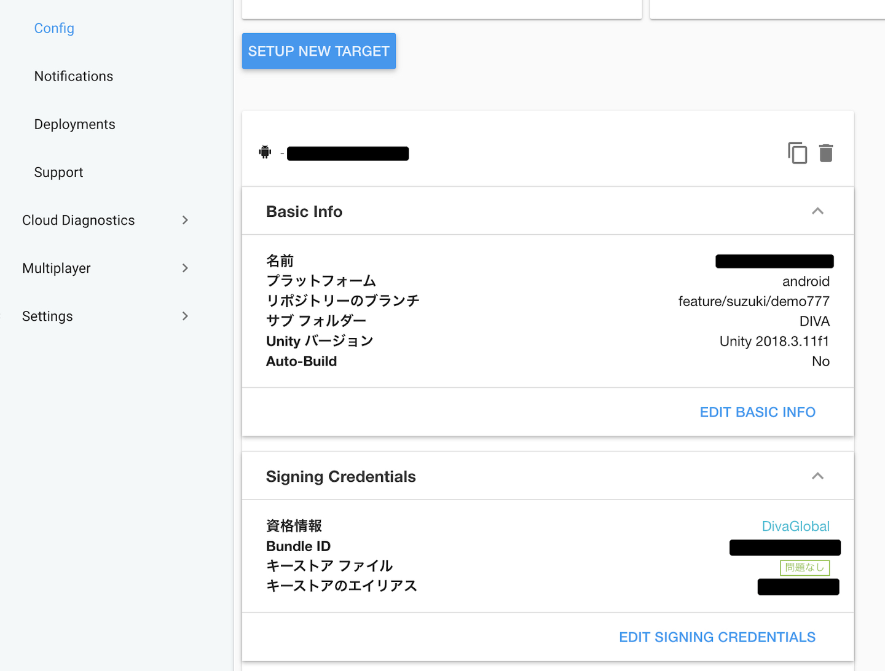The width and height of the screenshot is (885, 671).
Task: Collapse the Basic Info section
Action: tap(817, 211)
